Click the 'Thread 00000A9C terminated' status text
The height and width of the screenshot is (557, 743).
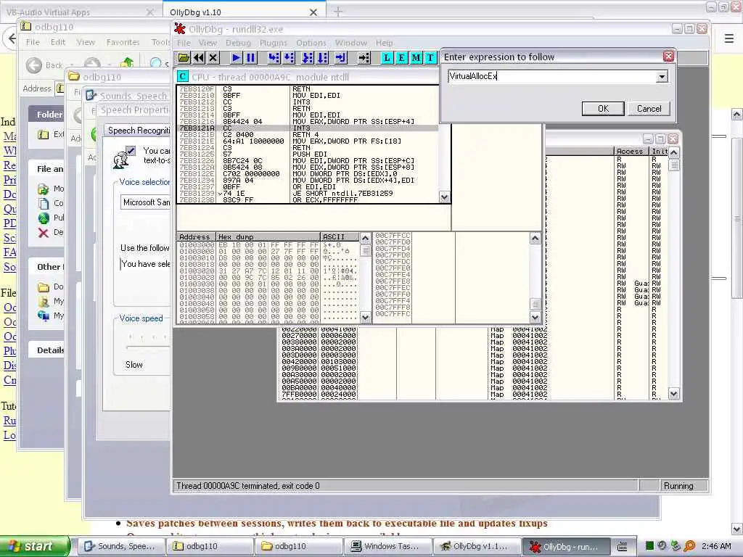(248, 486)
